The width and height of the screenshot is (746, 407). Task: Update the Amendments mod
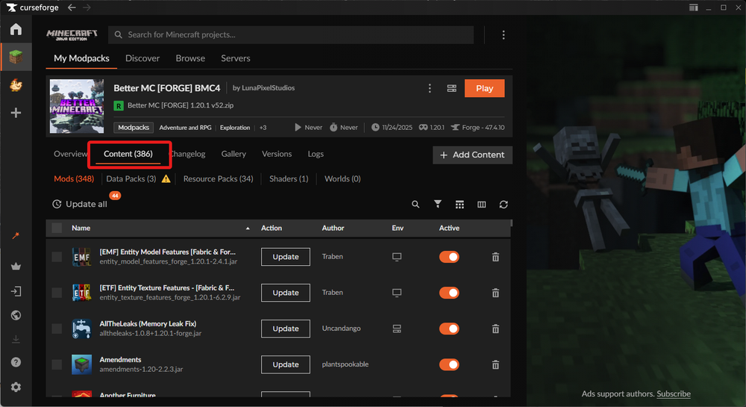coord(286,364)
